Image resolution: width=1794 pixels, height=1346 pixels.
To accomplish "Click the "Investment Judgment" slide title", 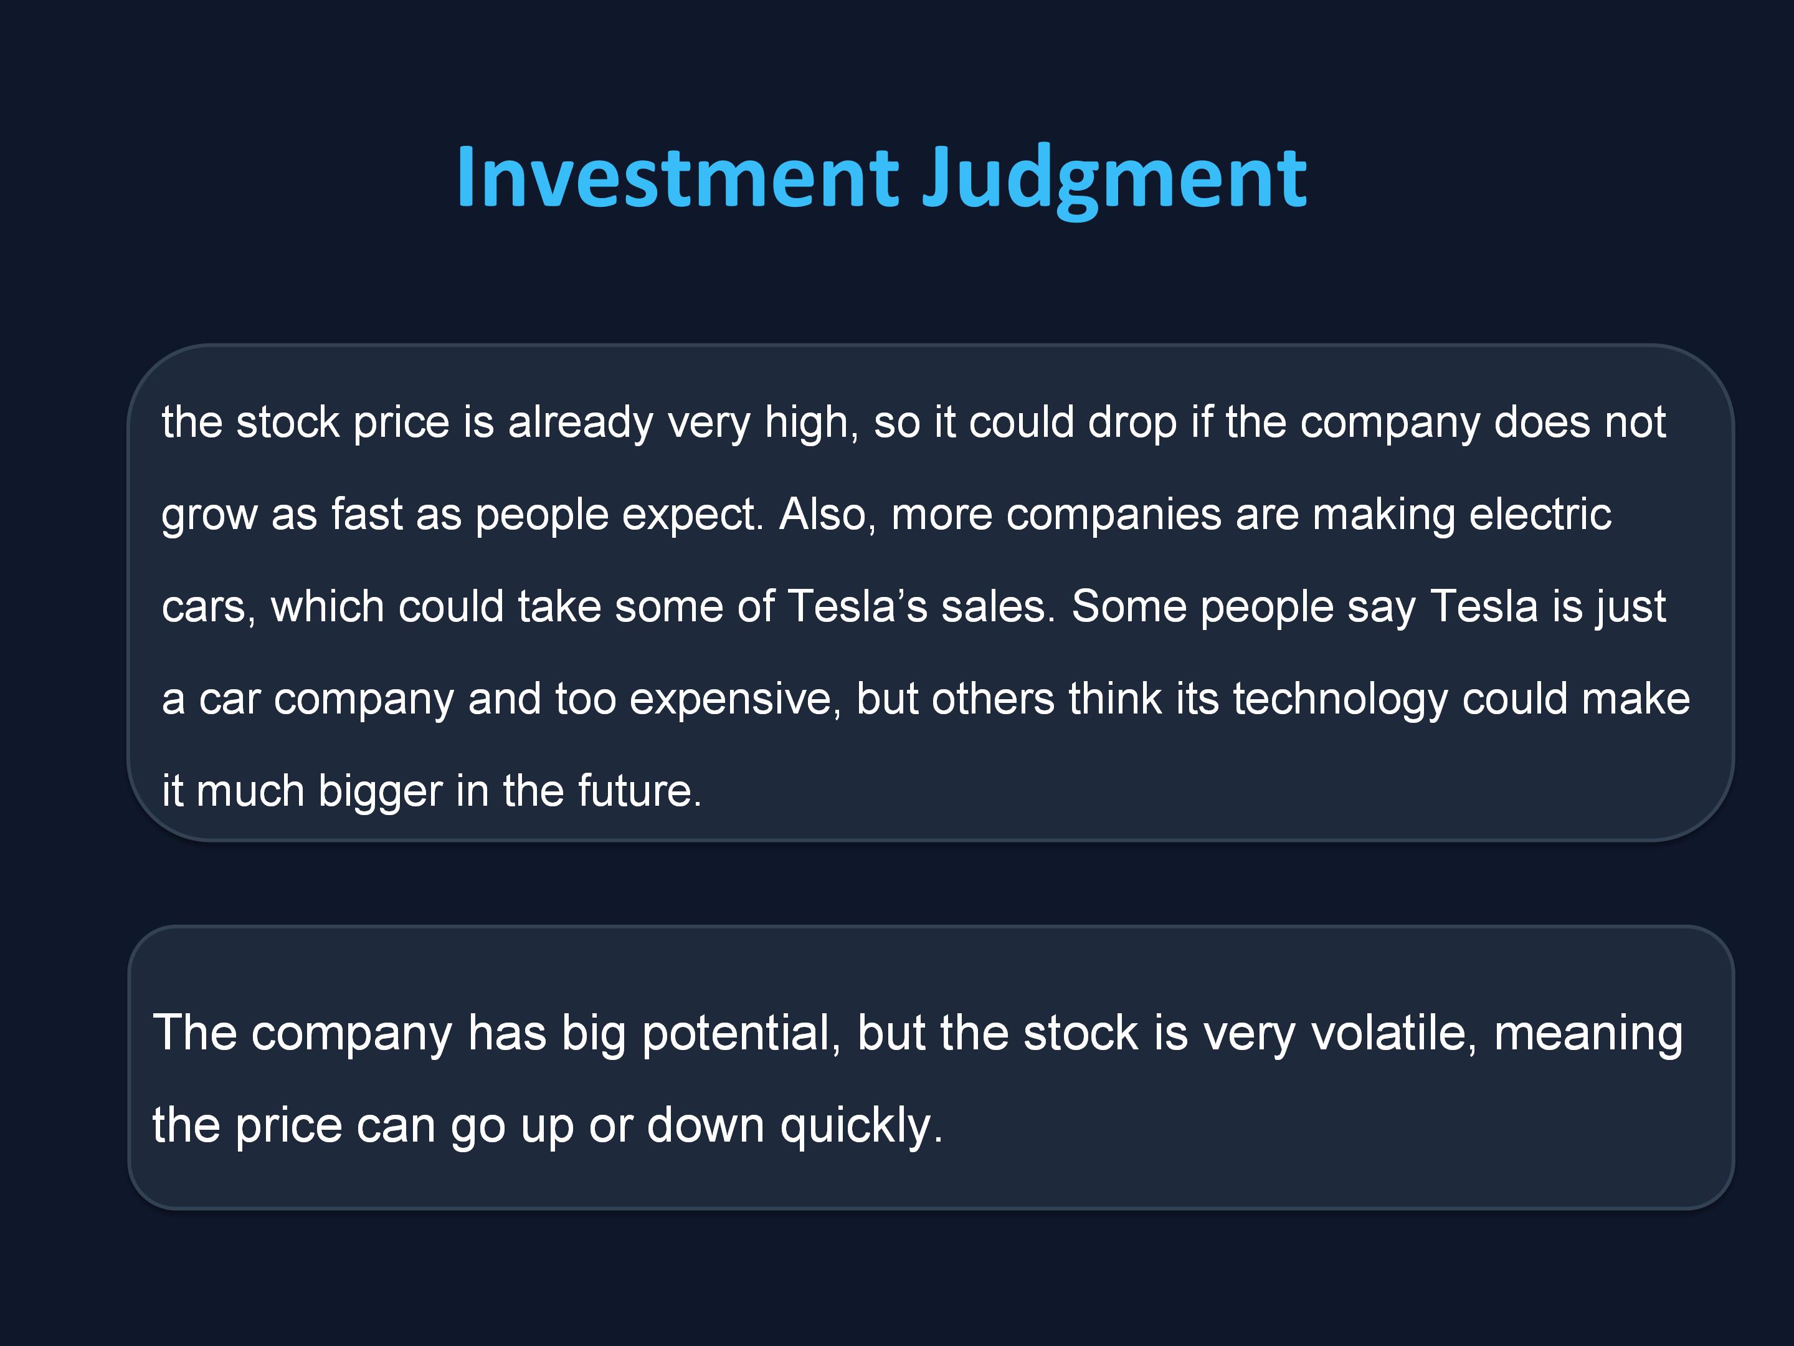I will pos(881,177).
